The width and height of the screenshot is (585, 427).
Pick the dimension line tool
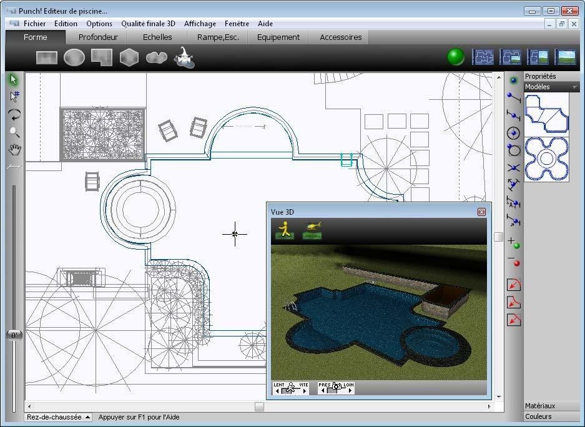14,166
